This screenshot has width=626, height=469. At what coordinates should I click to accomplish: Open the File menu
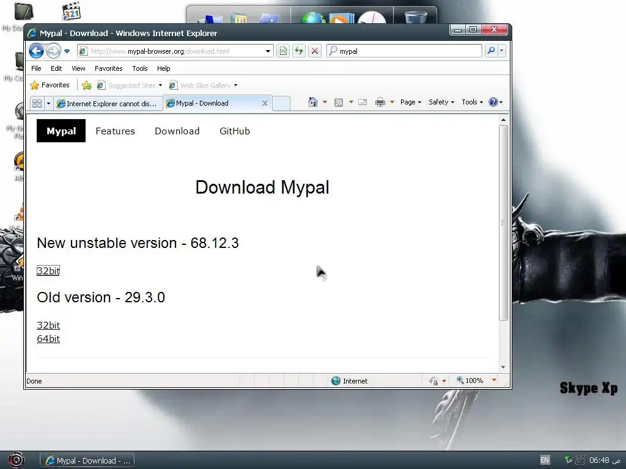pyautogui.click(x=36, y=68)
